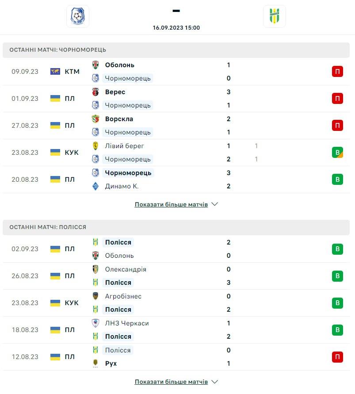Click the Livyi Bereh team logo

(95, 146)
